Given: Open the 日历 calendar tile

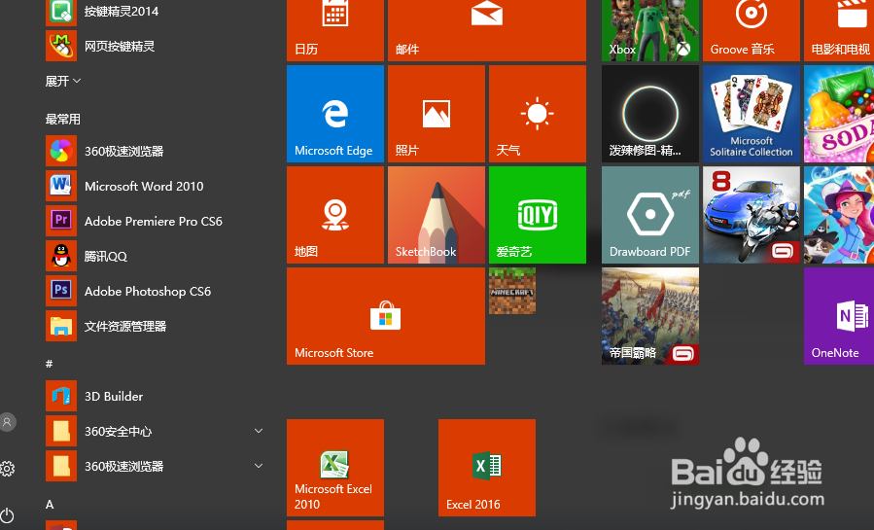Looking at the screenshot, I should pos(335,30).
